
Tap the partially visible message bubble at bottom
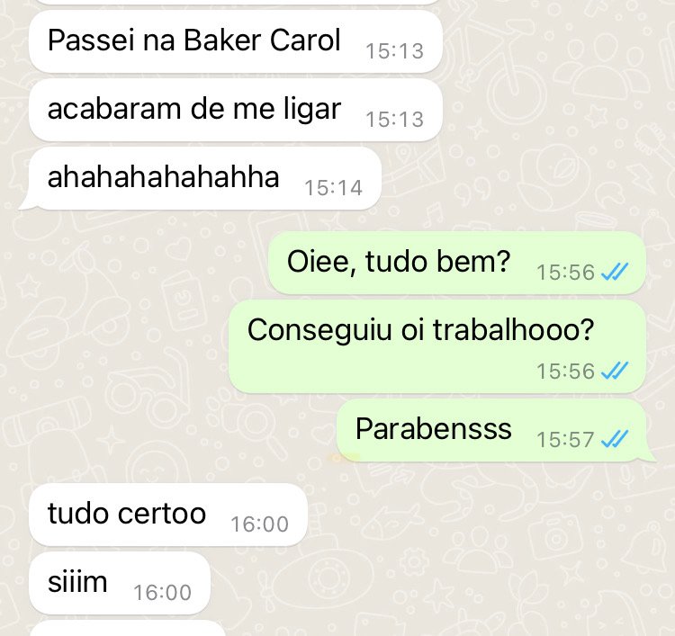click(x=128, y=628)
